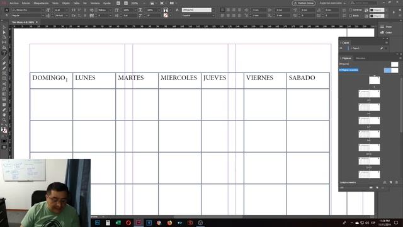Screen dimensions: 403x227
Task: Click the MIERCOLES header cell
Action: 179,81
